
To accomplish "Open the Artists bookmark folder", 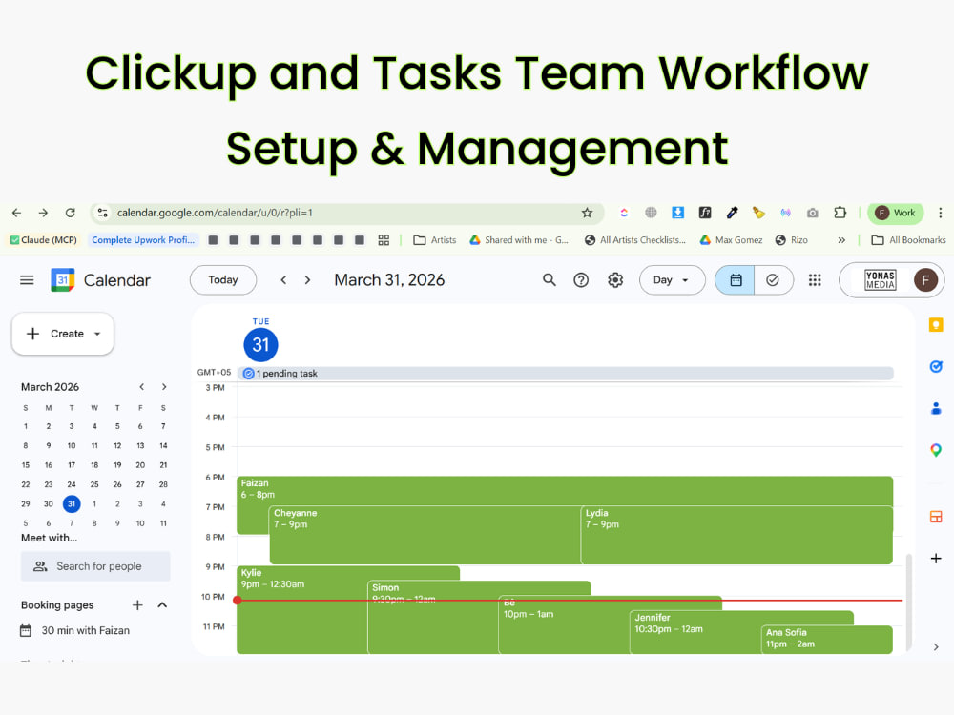I will pyautogui.click(x=434, y=240).
